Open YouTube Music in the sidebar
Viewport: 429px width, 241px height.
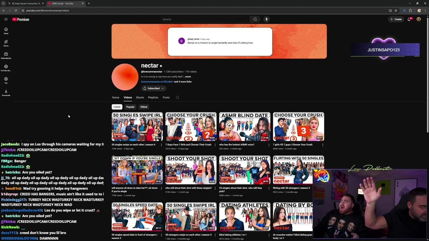coord(6,68)
